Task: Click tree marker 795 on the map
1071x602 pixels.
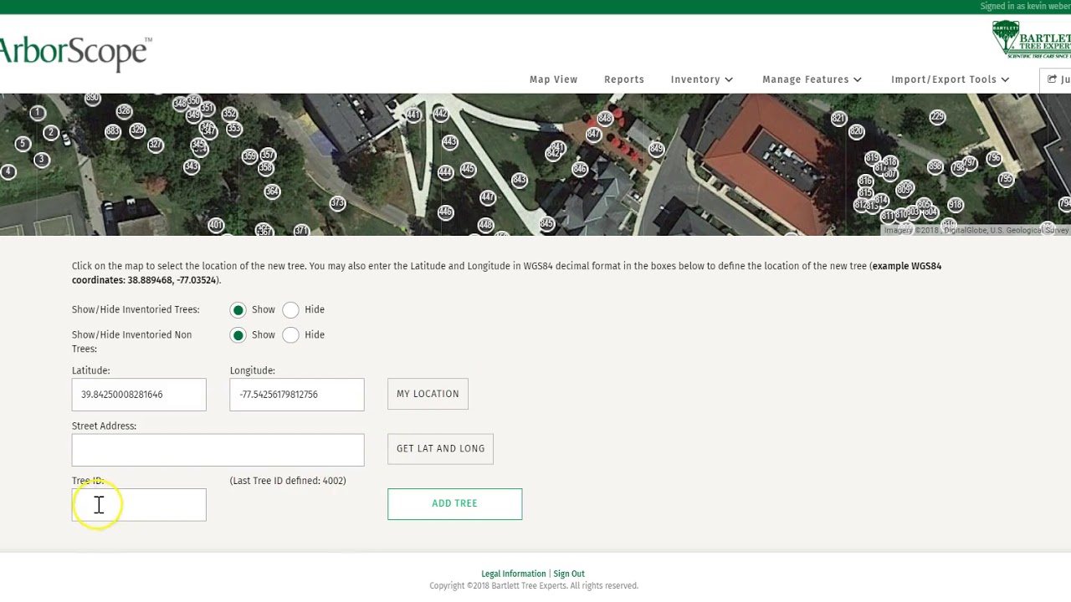Action: (x=1006, y=179)
